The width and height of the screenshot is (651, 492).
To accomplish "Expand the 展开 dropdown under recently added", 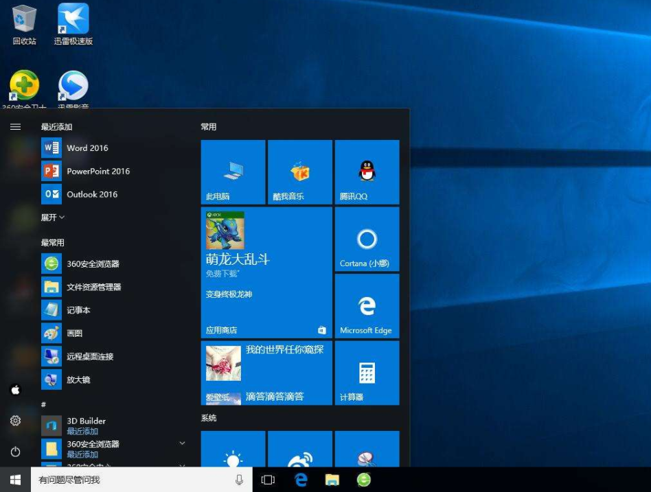I will [x=52, y=217].
